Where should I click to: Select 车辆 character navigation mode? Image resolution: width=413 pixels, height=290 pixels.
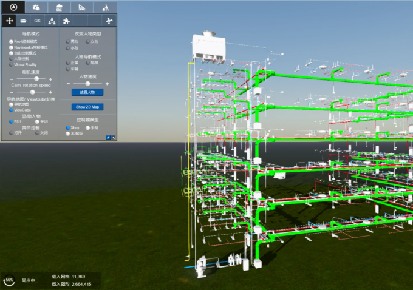click(67, 69)
